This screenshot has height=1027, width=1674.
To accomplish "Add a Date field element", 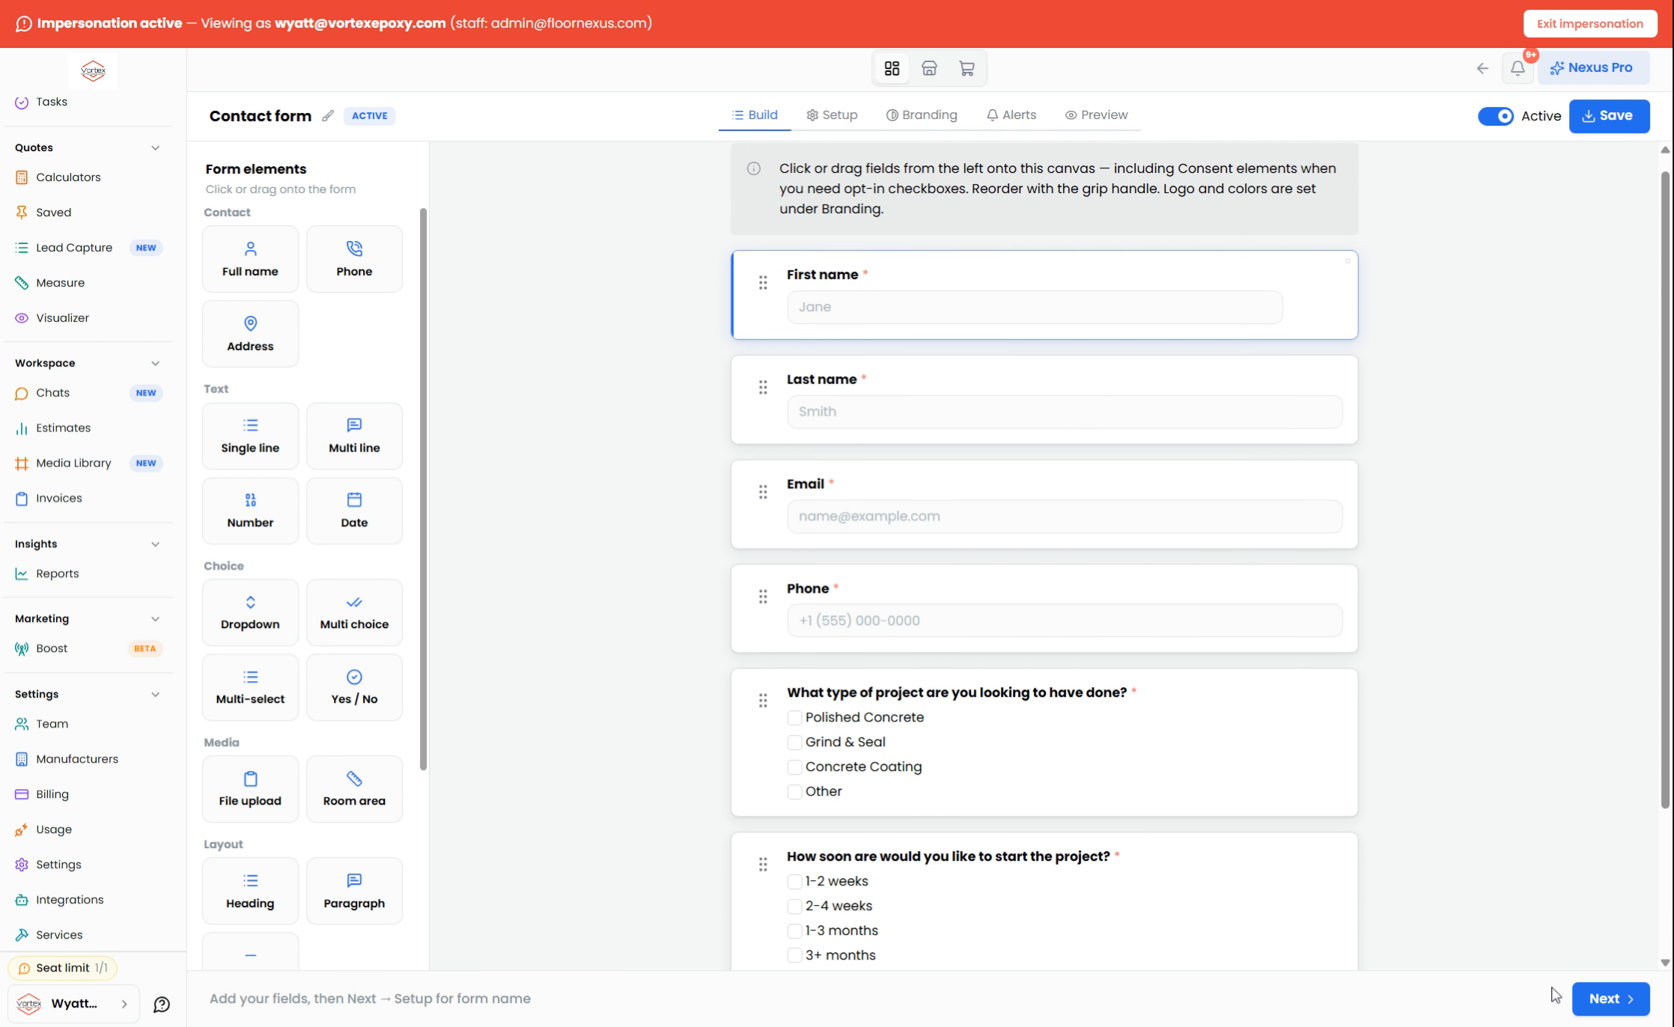I will (x=354, y=511).
